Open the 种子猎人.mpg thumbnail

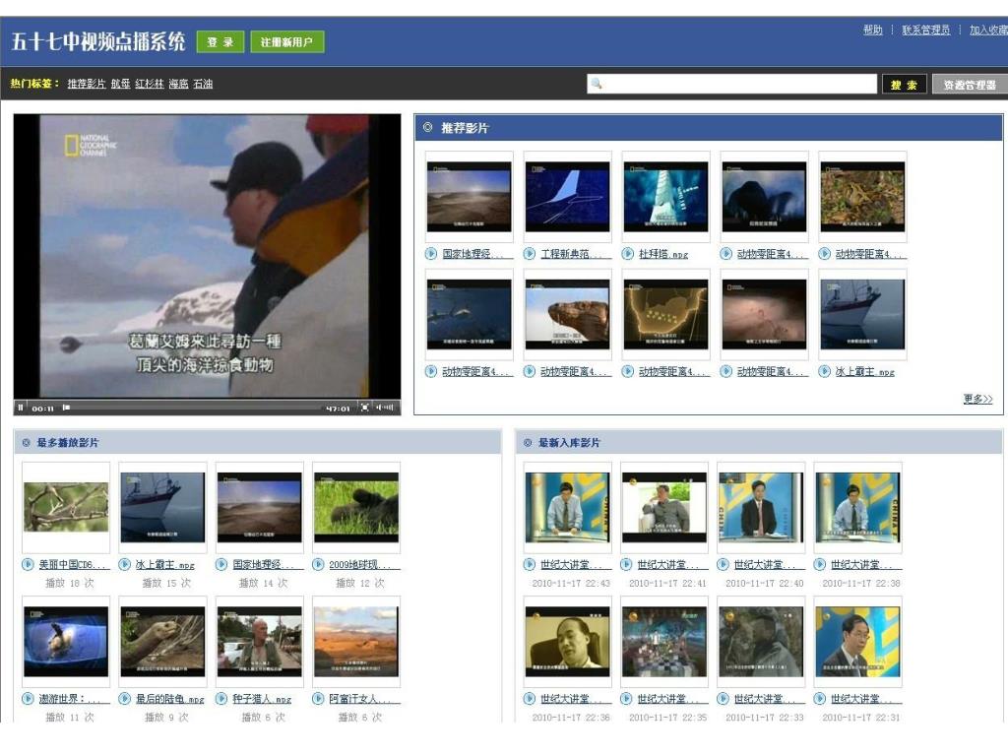point(260,642)
